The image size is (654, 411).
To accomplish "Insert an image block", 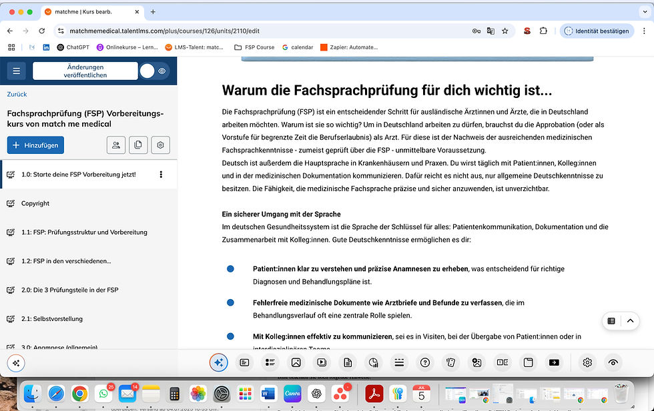I will [x=296, y=362].
